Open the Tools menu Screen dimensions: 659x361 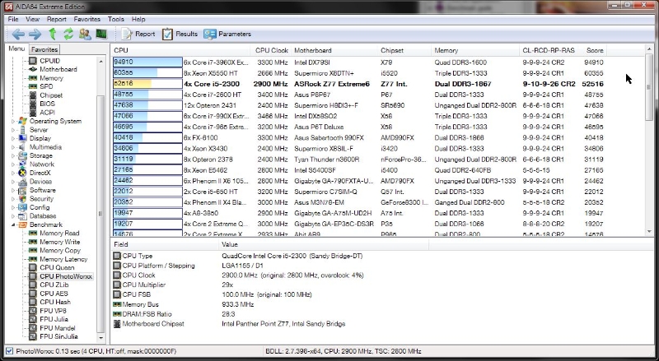[x=116, y=19]
